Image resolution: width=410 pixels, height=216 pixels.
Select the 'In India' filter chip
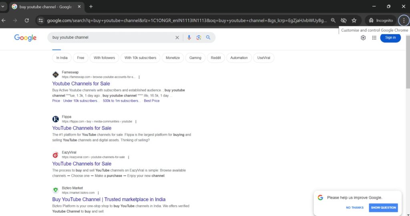point(62,58)
